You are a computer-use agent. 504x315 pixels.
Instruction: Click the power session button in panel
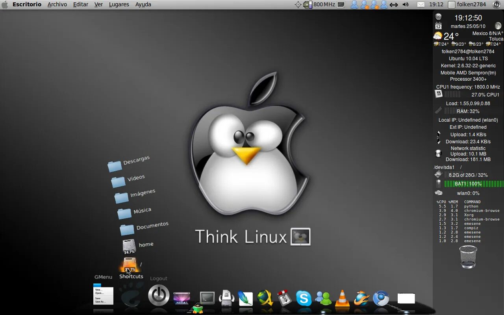point(496,4)
